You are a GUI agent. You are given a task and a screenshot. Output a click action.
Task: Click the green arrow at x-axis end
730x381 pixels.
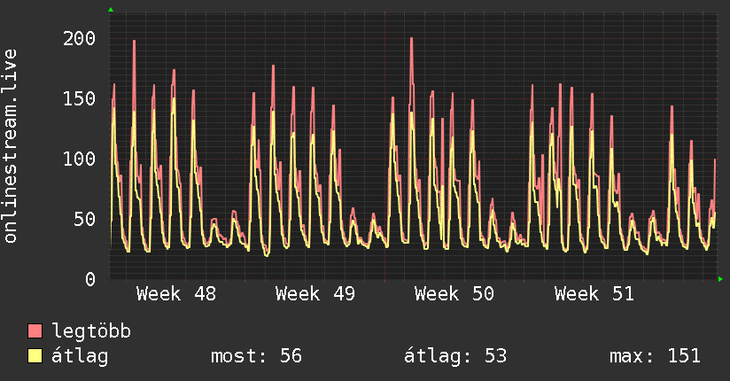pyautogui.click(x=720, y=279)
